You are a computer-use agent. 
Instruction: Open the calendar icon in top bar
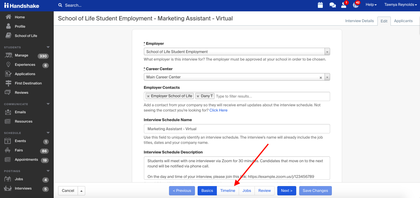[x=320, y=5]
